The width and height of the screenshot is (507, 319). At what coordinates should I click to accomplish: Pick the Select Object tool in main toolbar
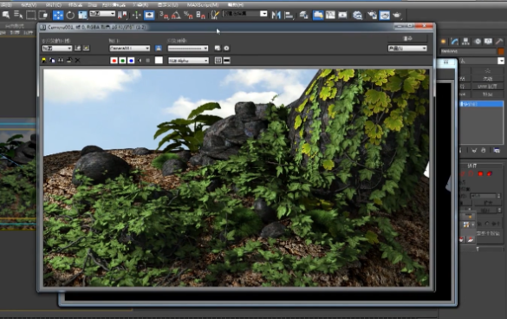click(x=6, y=15)
